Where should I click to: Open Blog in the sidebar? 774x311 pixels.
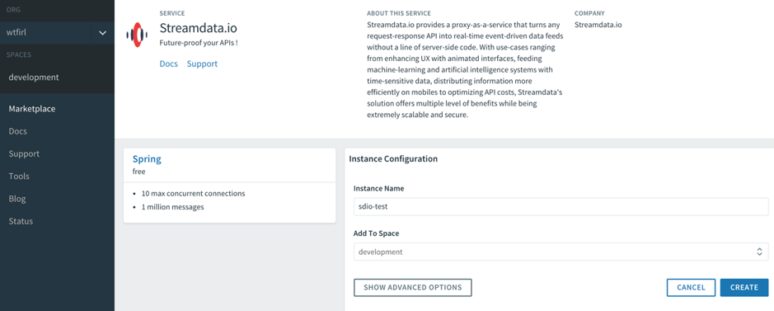17,199
